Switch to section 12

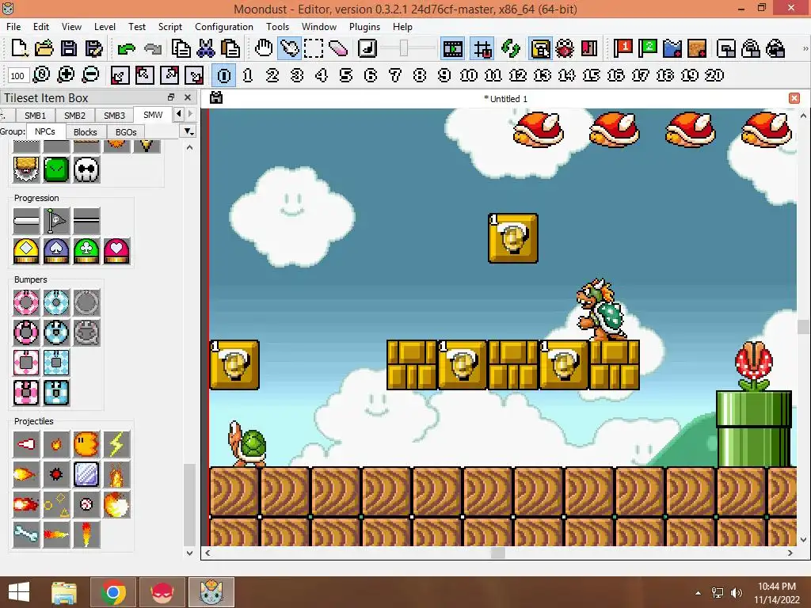(x=518, y=75)
